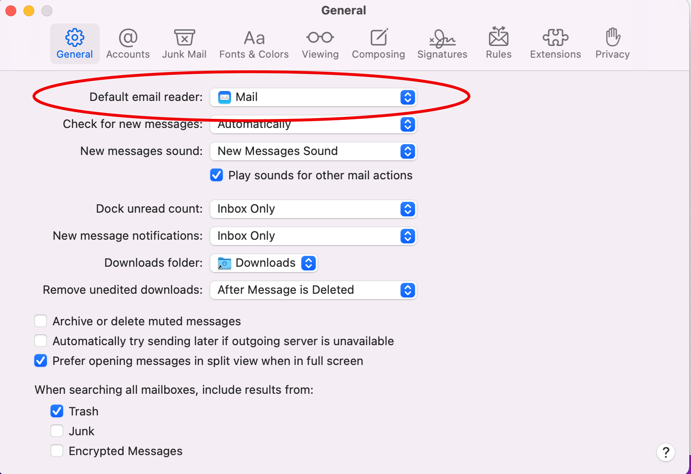
Task: Open the General preferences gear icon
Action: (74, 38)
